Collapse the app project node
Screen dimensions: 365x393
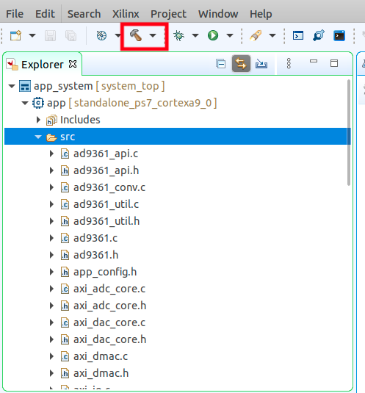pyautogui.click(x=25, y=103)
